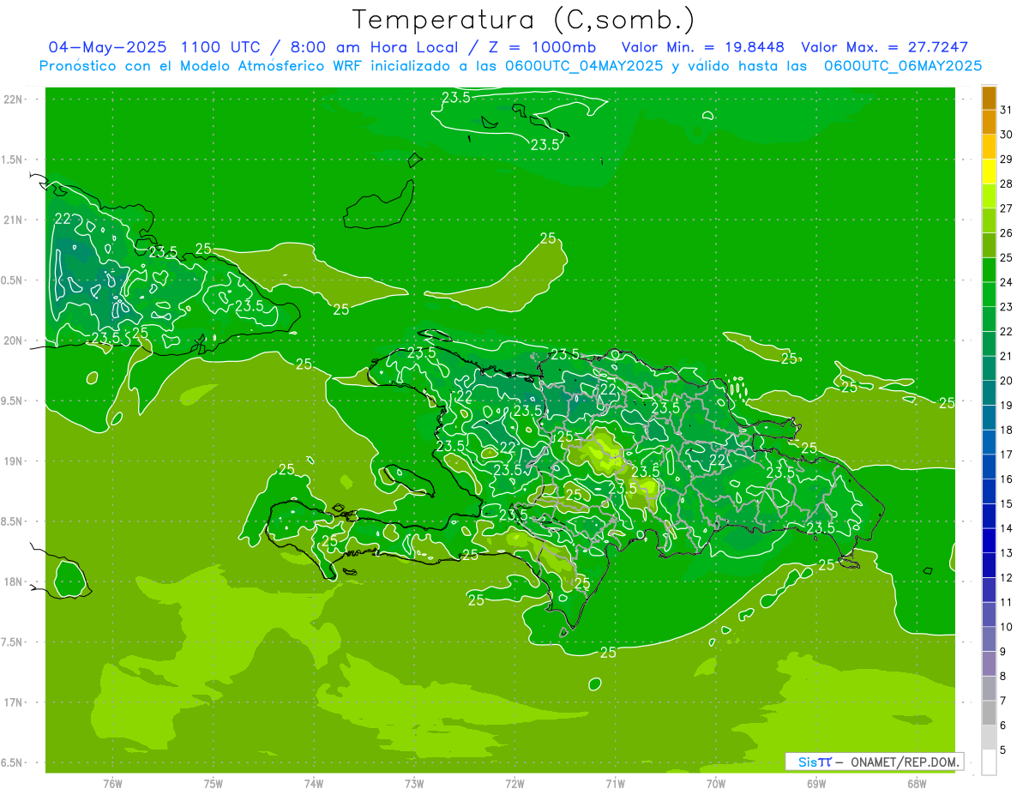This screenshot has height=795, width=1029.
Task: Click the color bar legend value '28'
Action: click(x=1007, y=184)
